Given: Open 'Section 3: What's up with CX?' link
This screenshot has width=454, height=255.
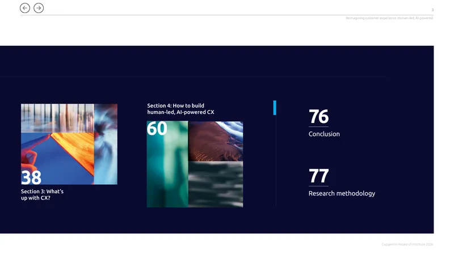Looking at the screenshot, I should point(42,194).
